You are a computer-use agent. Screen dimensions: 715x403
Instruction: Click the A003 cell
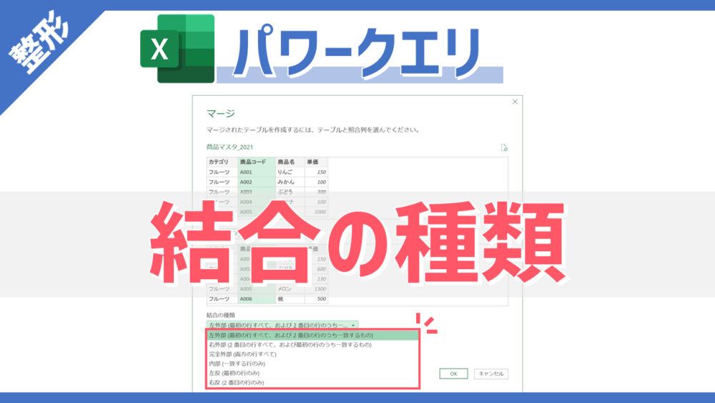[257, 192]
